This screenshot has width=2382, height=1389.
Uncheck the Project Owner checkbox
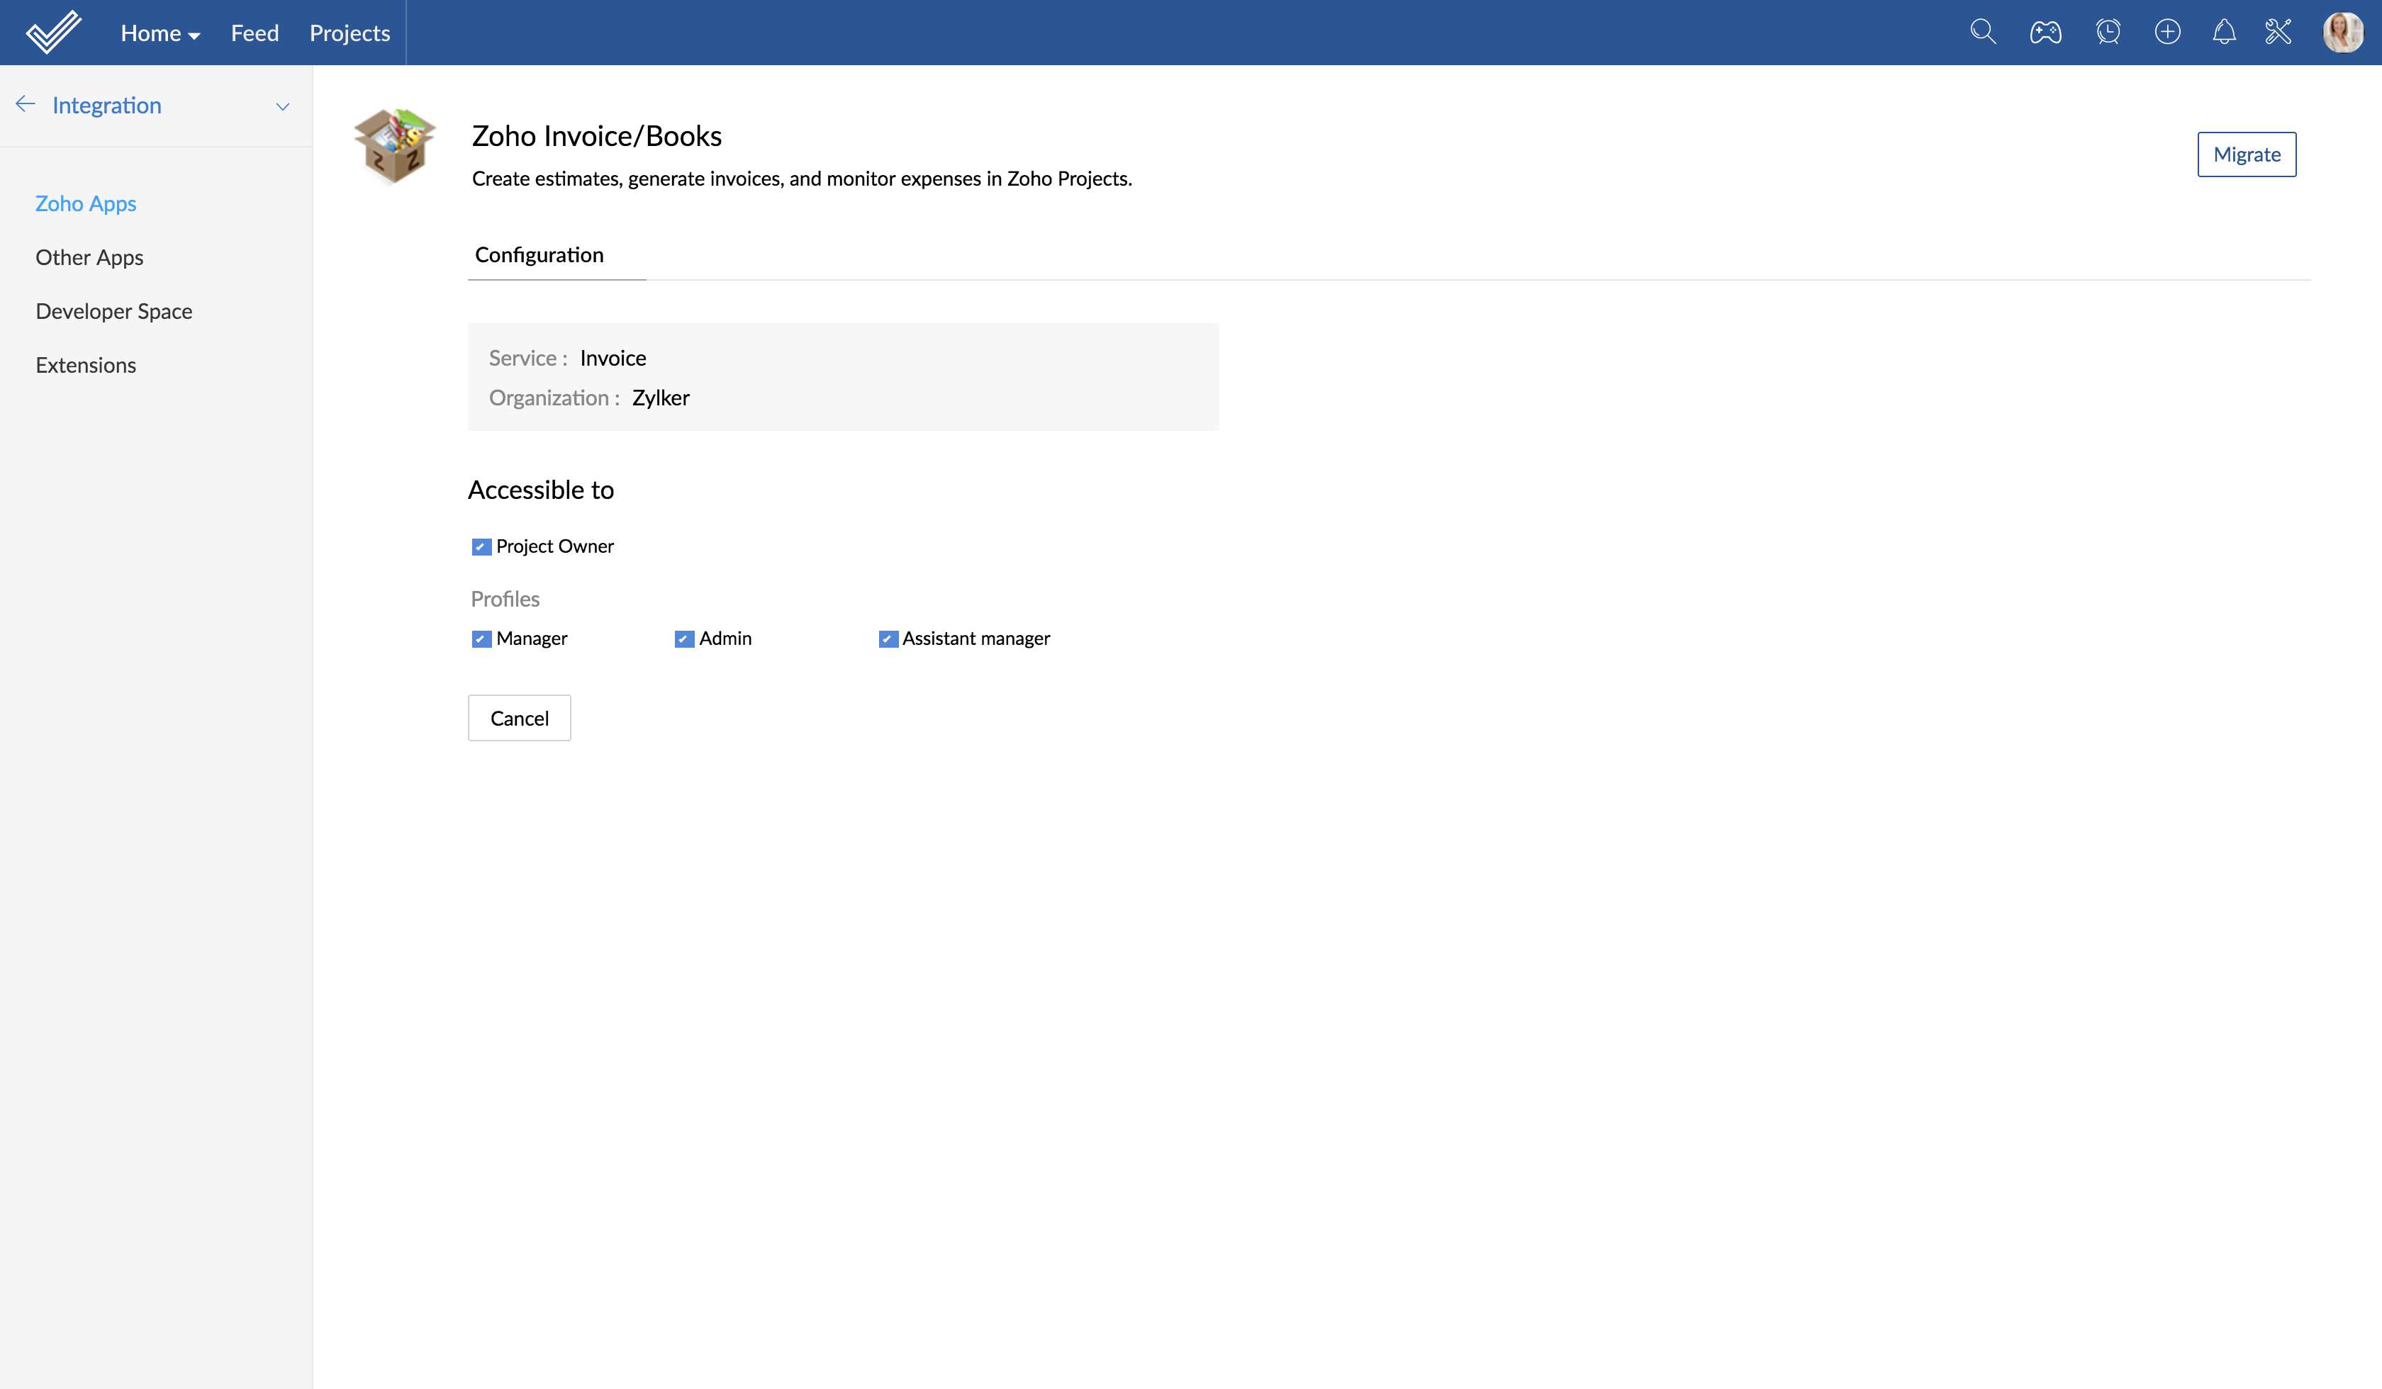pyautogui.click(x=481, y=546)
